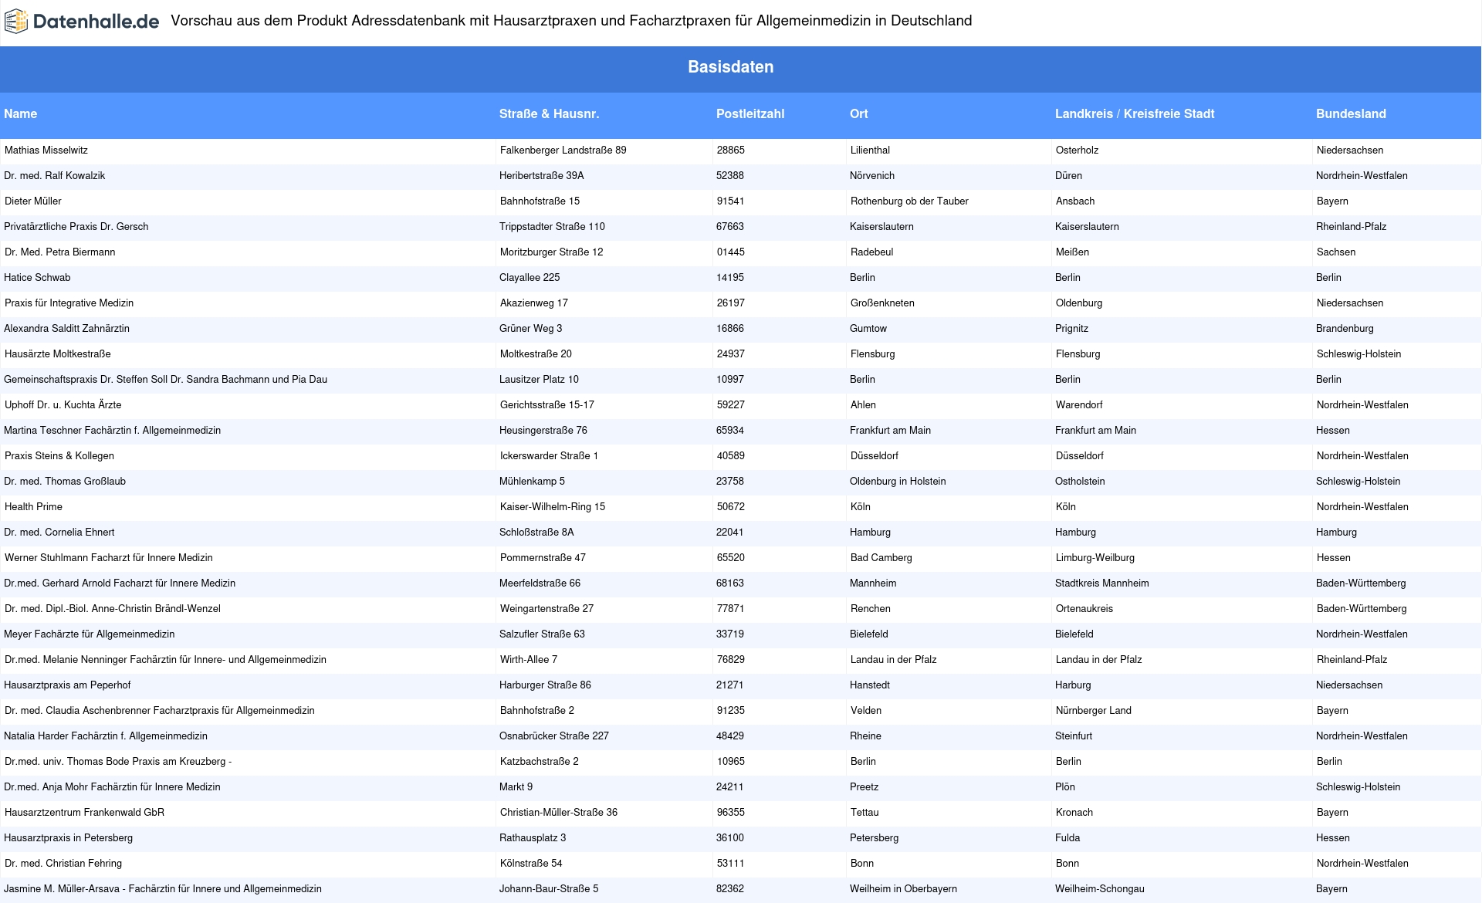Click Uphoff Dr. u. Kuchta Ärzte

pos(63,404)
